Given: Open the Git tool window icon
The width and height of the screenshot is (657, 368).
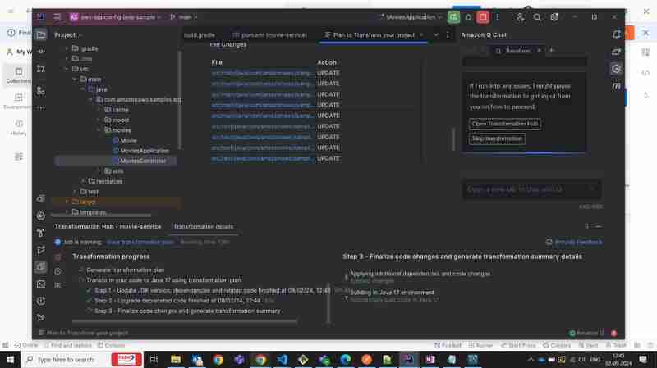Looking at the screenshot, I should coord(40,318).
